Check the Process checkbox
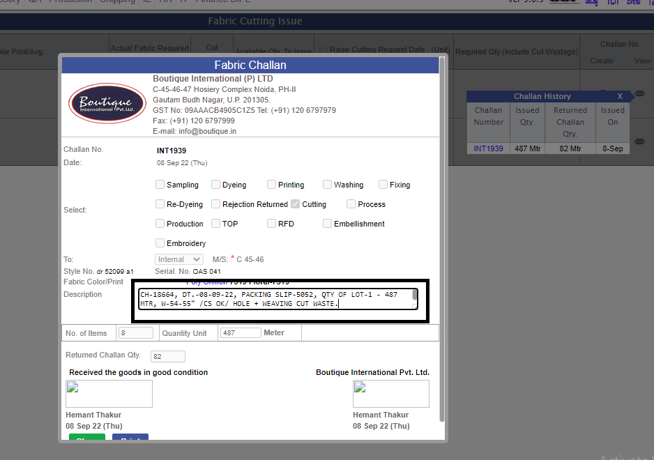Viewport: 654px width, 460px height. (351, 204)
